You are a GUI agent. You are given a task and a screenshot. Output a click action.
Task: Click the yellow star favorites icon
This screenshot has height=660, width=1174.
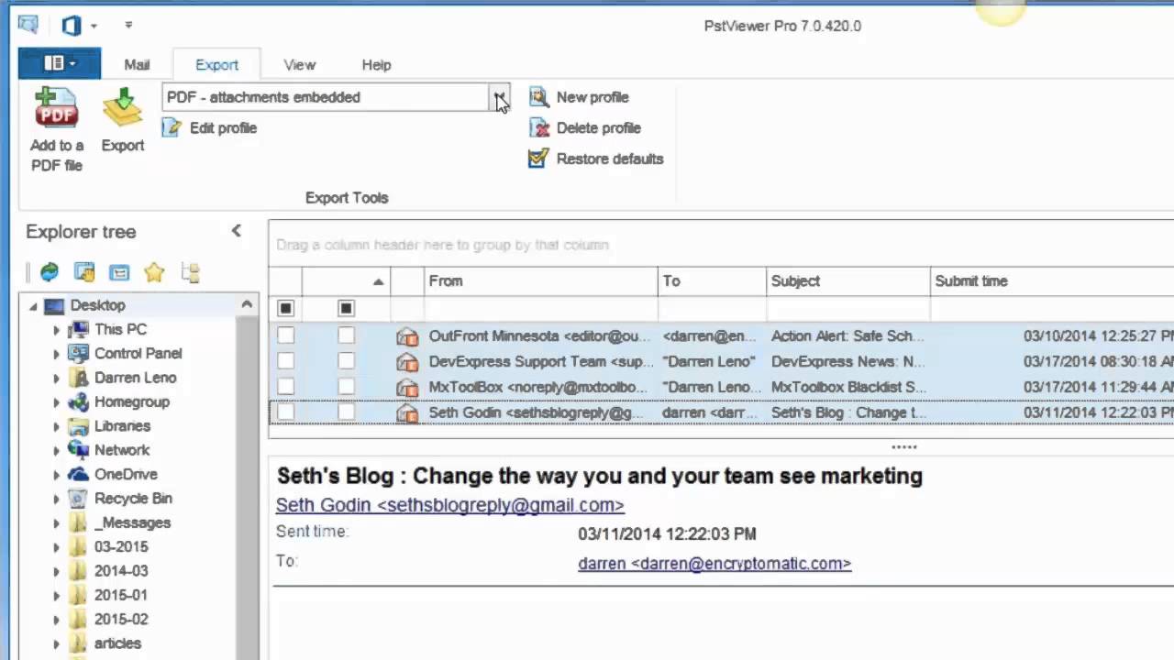point(154,272)
